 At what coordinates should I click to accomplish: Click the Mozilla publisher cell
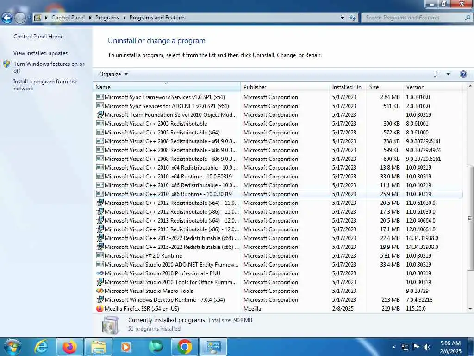[252, 308]
